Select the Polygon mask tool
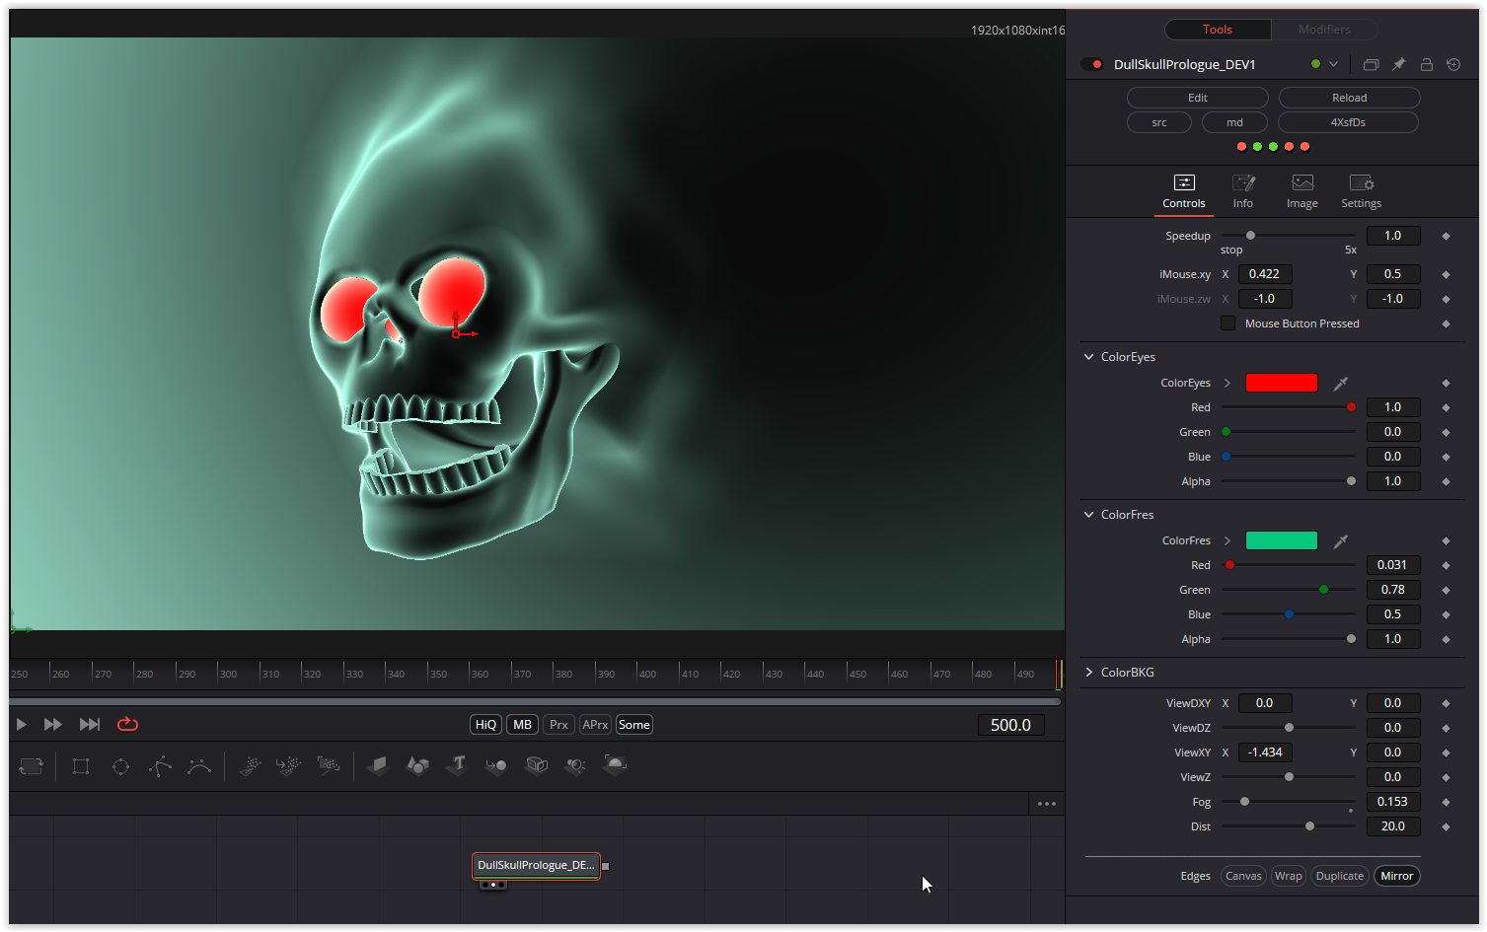This screenshot has width=1487, height=932. [x=160, y=766]
